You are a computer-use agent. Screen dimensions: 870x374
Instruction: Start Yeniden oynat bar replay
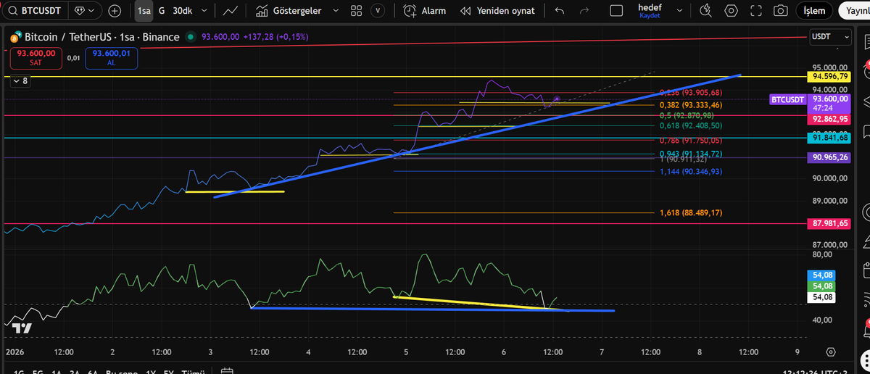coord(497,11)
